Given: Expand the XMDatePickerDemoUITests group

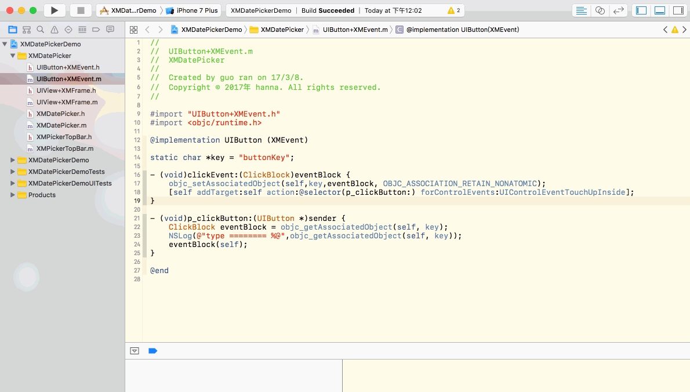Looking at the screenshot, I should coord(13,183).
